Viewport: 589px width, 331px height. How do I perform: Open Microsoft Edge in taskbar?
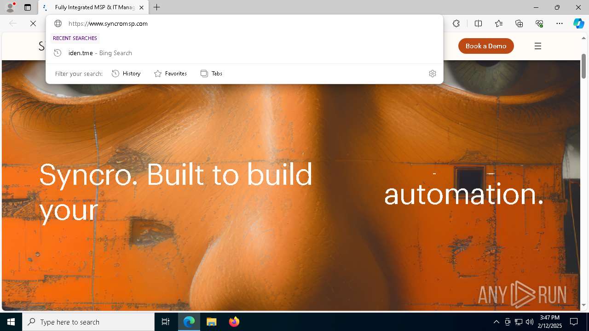[x=189, y=322]
